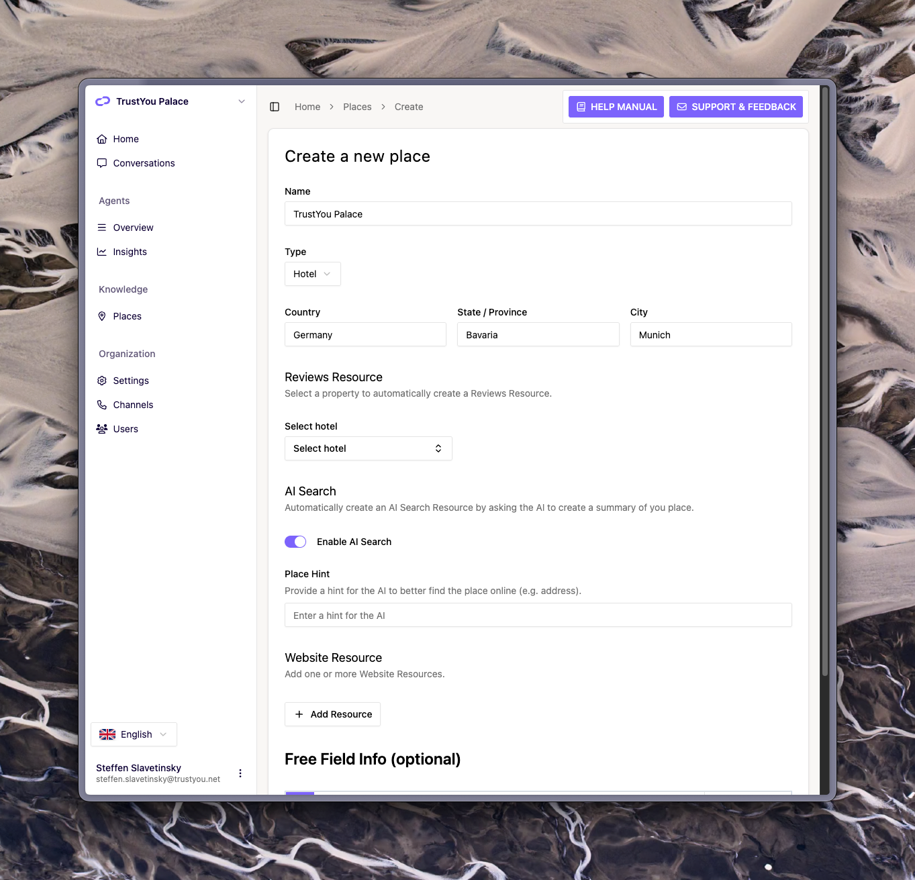The image size is (915, 880).
Task: Click the TrustYou logo icon
Action: click(x=103, y=101)
